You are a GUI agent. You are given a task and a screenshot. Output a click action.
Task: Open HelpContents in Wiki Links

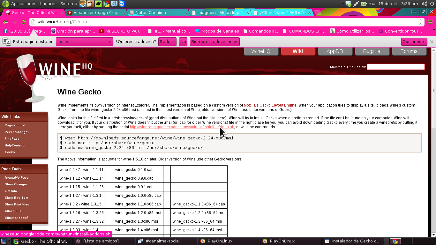tap(15, 145)
